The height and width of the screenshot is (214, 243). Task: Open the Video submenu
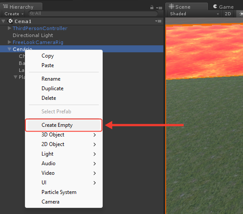(64, 173)
